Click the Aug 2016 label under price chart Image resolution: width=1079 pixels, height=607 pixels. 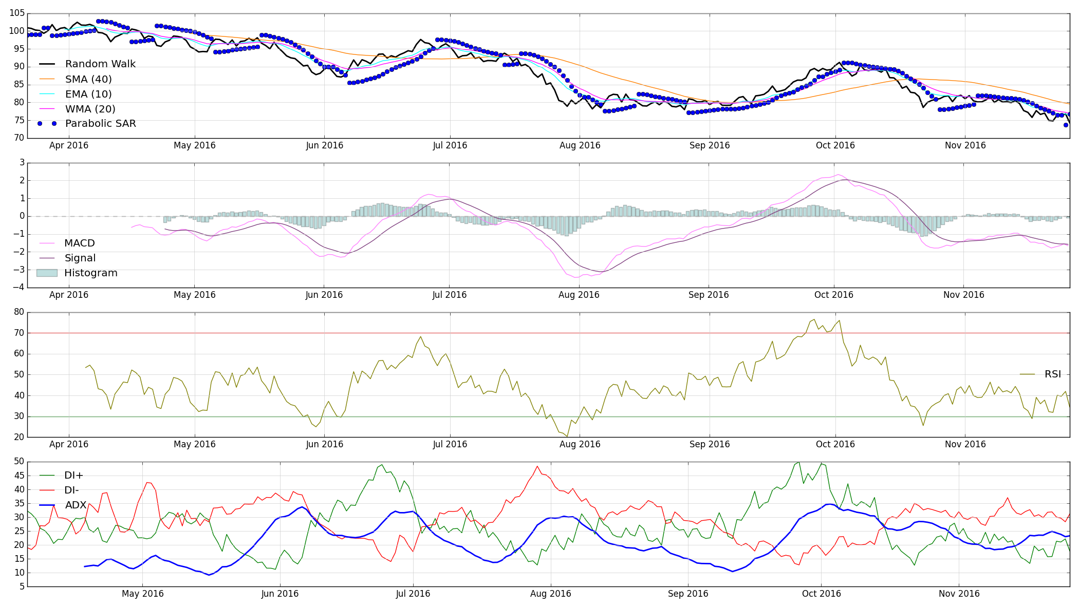point(580,145)
